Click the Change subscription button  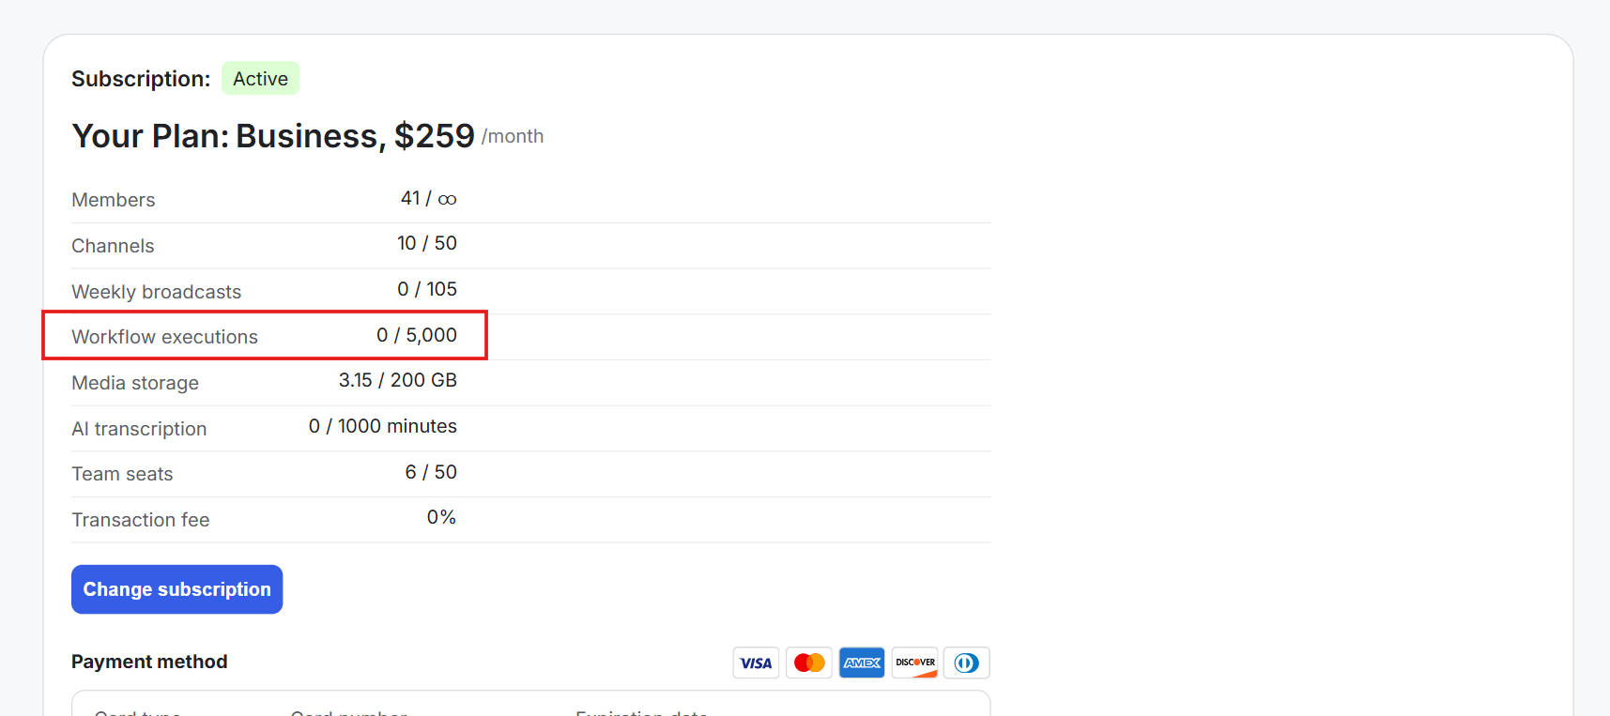[x=177, y=589]
